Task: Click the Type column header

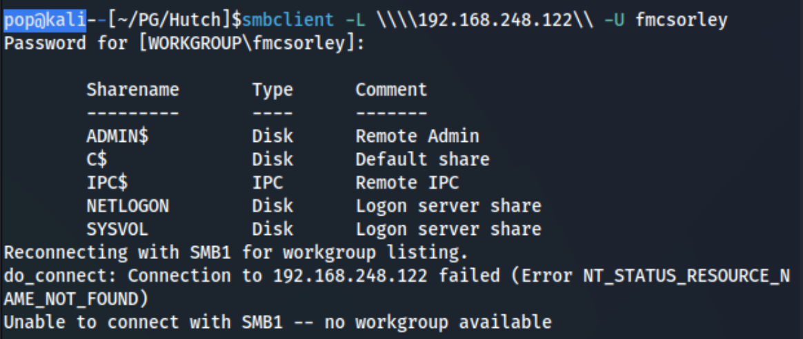Action: [x=272, y=90]
